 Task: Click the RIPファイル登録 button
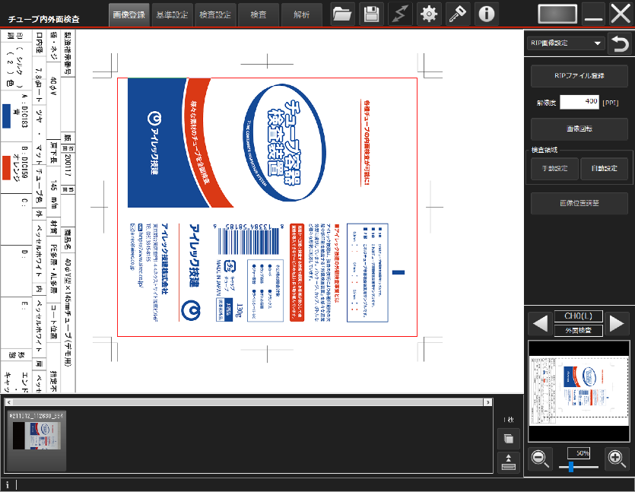pos(579,76)
